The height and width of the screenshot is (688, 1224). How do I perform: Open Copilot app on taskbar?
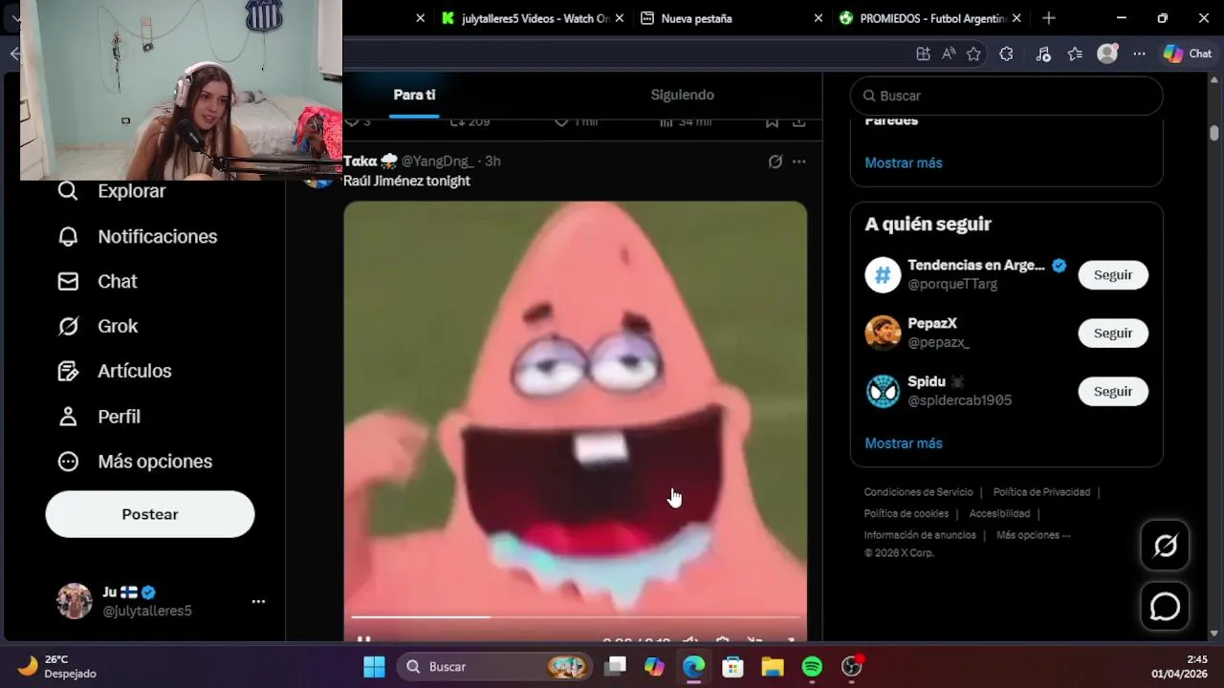coord(654,666)
